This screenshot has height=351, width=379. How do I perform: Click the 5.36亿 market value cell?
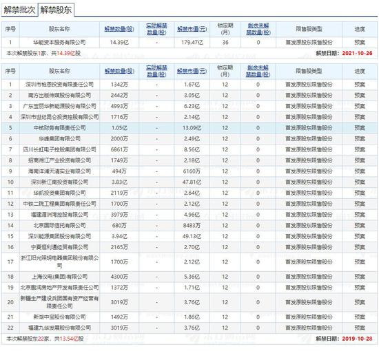(x=192, y=277)
